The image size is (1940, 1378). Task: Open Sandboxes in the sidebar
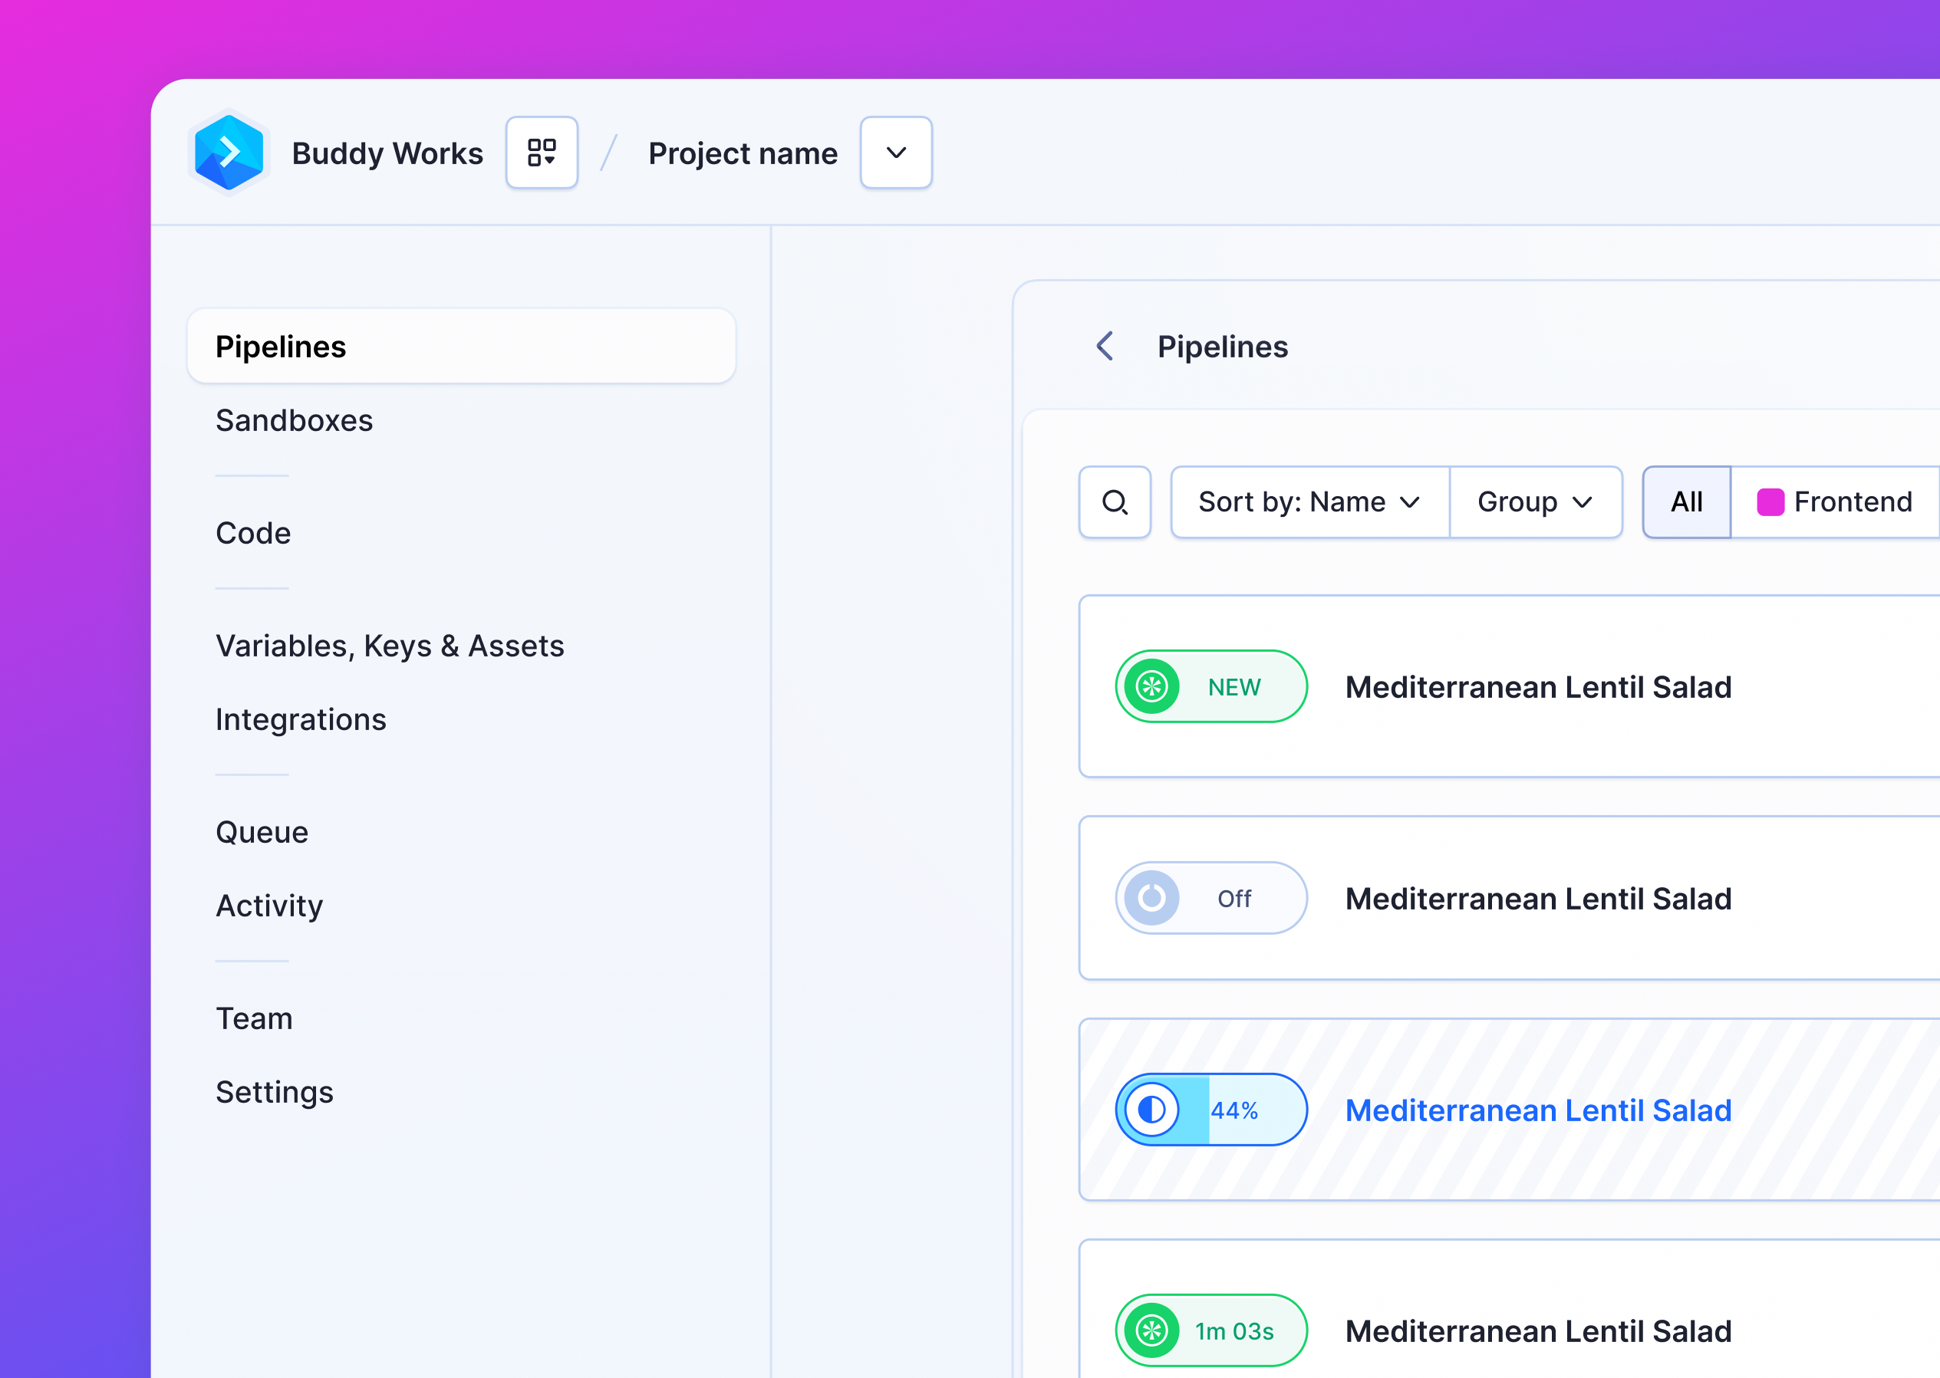click(294, 421)
